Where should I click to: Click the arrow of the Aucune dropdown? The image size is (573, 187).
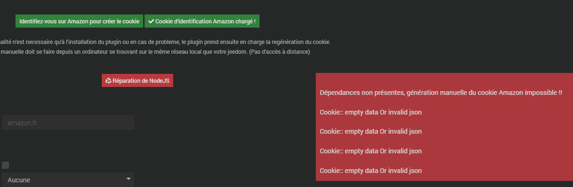129,179
